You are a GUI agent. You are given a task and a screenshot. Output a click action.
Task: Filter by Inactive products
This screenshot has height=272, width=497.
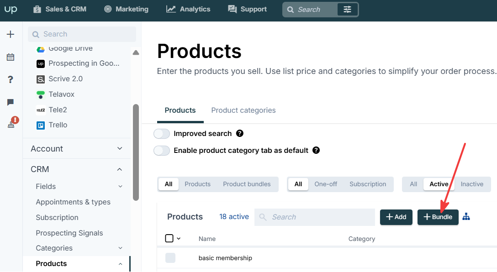click(472, 184)
